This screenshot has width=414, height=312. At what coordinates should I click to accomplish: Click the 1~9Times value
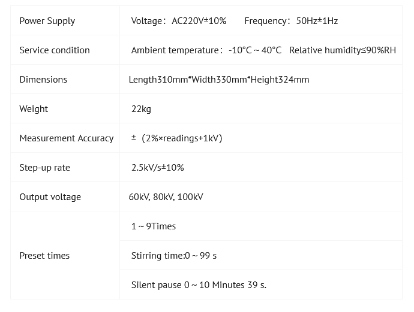pos(154,226)
